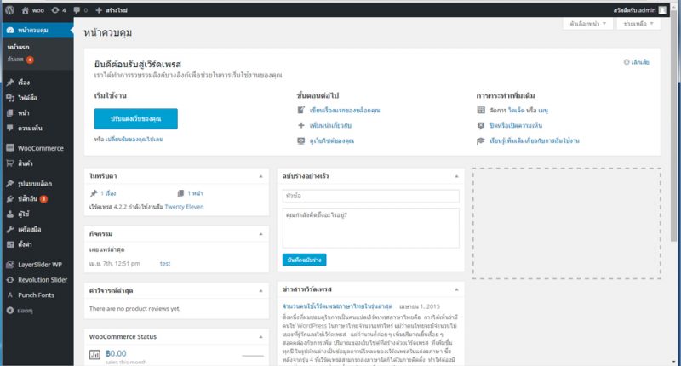
Task: Collapse the ฉบับร่างอย่างเร็ว quick draft widget
Action: (455, 175)
